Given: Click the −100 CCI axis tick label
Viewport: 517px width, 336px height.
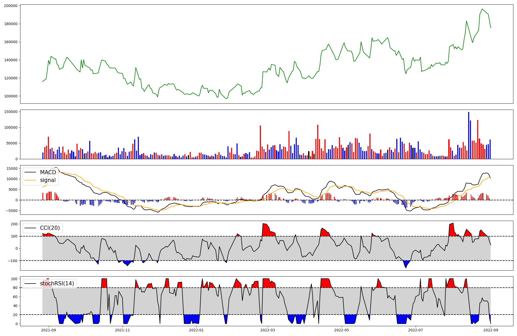Looking at the screenshot, I should (x=12, y=261).
